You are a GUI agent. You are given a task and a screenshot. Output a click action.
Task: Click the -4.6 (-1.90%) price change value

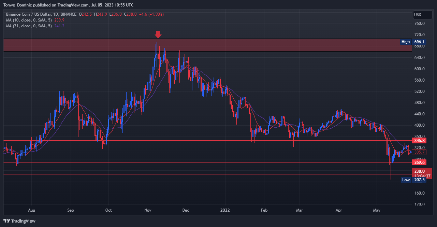(151, 14)
